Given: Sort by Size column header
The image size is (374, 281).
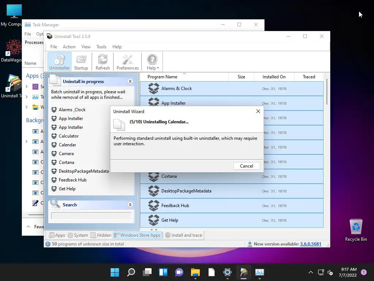Looking at the screenshot, I should pyautogui.click(x=241, y=77).
